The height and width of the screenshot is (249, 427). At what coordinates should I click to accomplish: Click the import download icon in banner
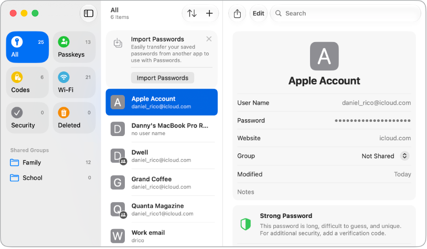118,43
